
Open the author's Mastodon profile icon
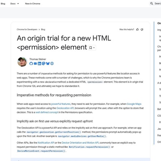44,63
